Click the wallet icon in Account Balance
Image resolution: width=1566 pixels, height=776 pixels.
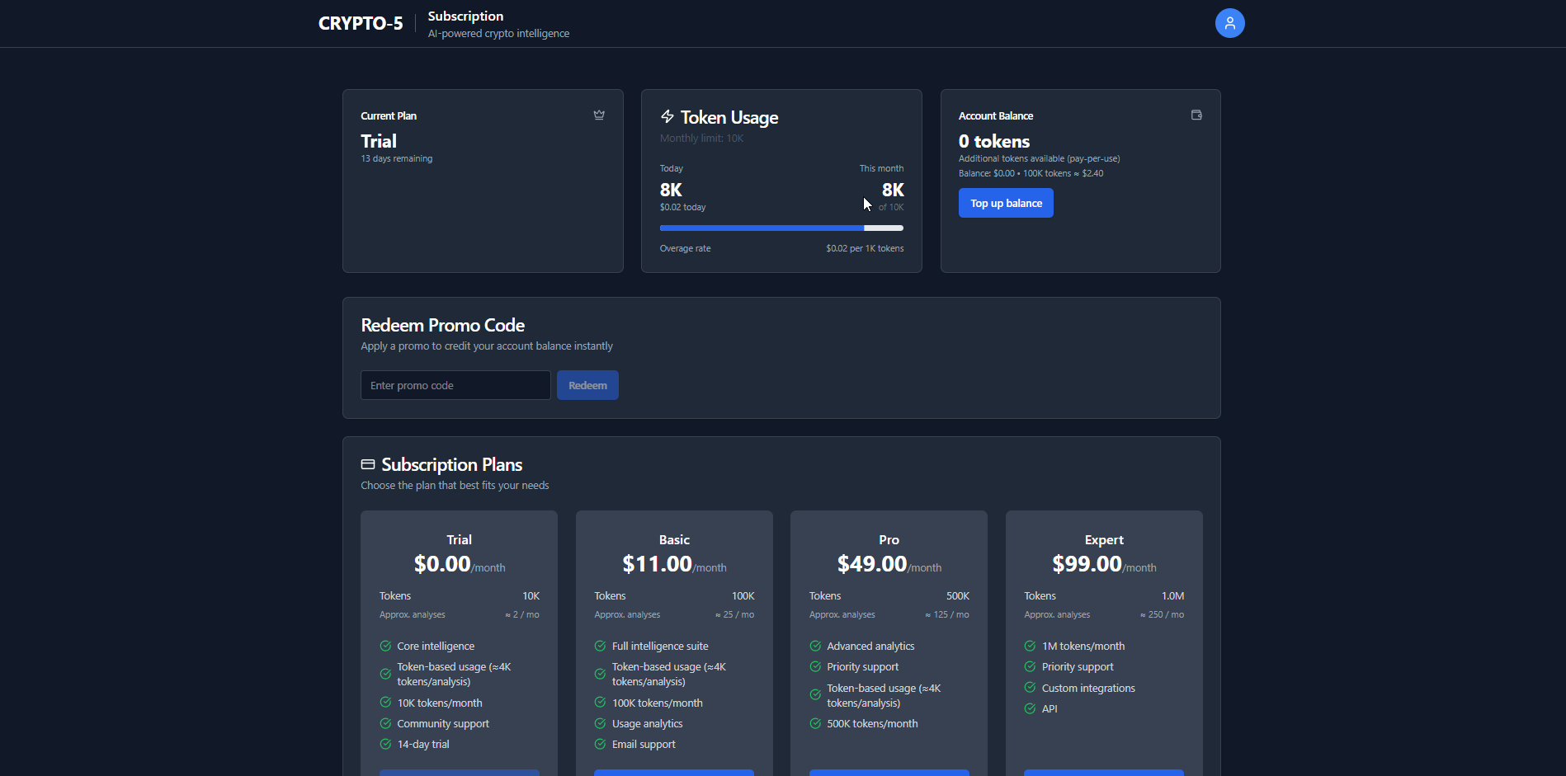coord(1196,115)
